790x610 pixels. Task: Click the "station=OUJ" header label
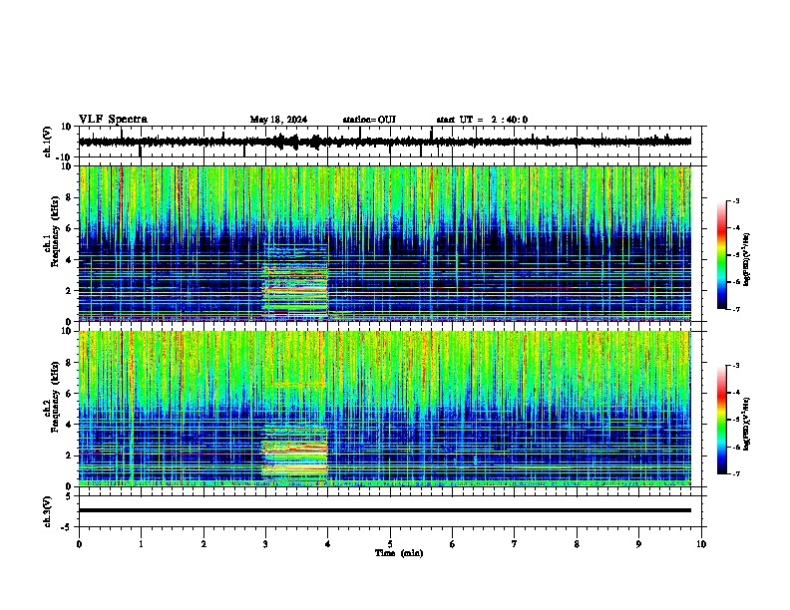pyautogui.click(x=369, y=120)
